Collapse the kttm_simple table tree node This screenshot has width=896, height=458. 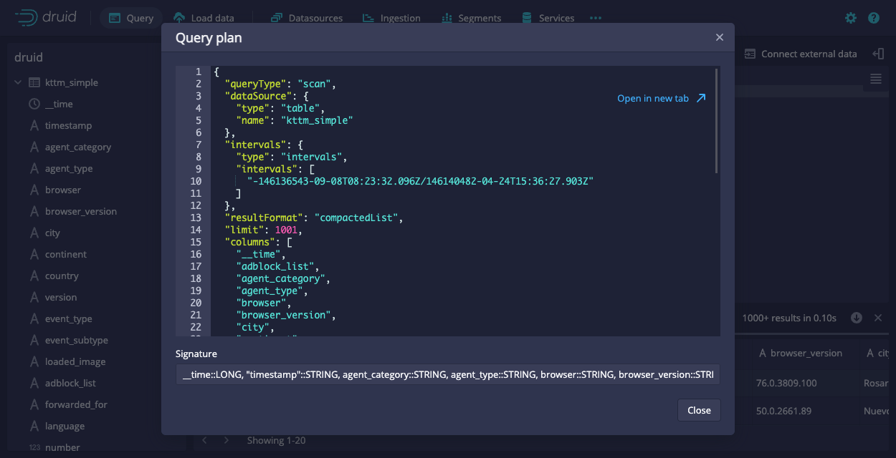18,82
